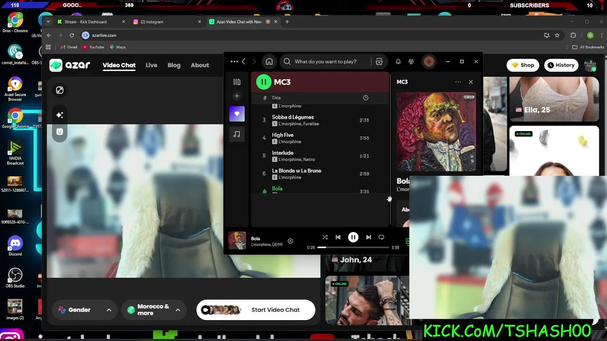Toggle shuffle in Spotify player
The height and width of the screenshot is (341, 607).
click(325, 237)
